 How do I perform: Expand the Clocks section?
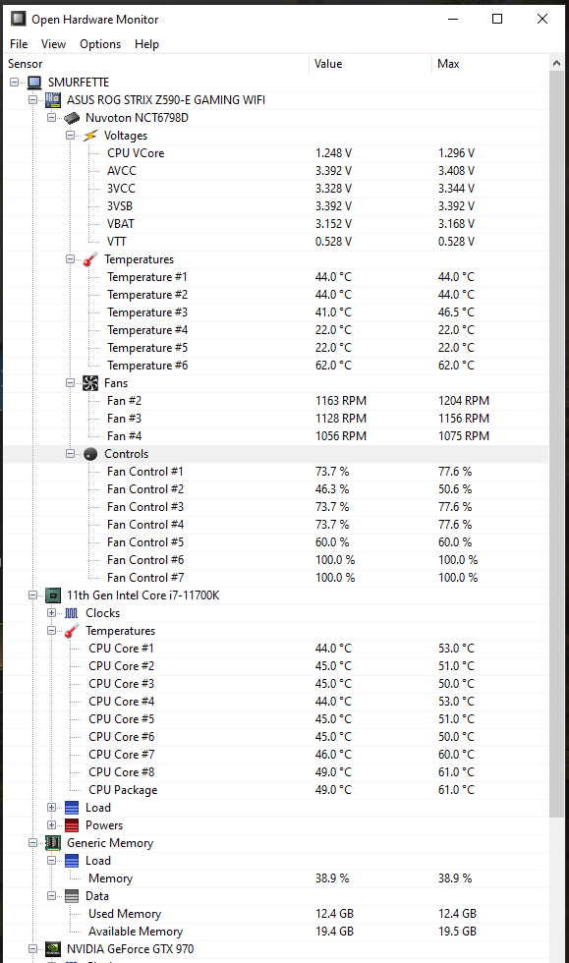pos(50,612)
